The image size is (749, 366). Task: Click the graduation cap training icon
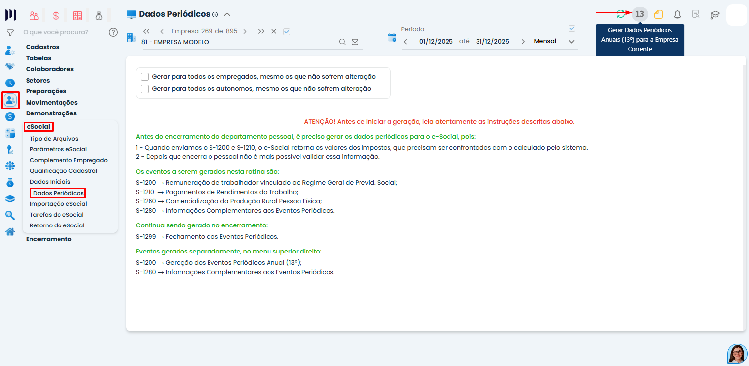(715, 15)
